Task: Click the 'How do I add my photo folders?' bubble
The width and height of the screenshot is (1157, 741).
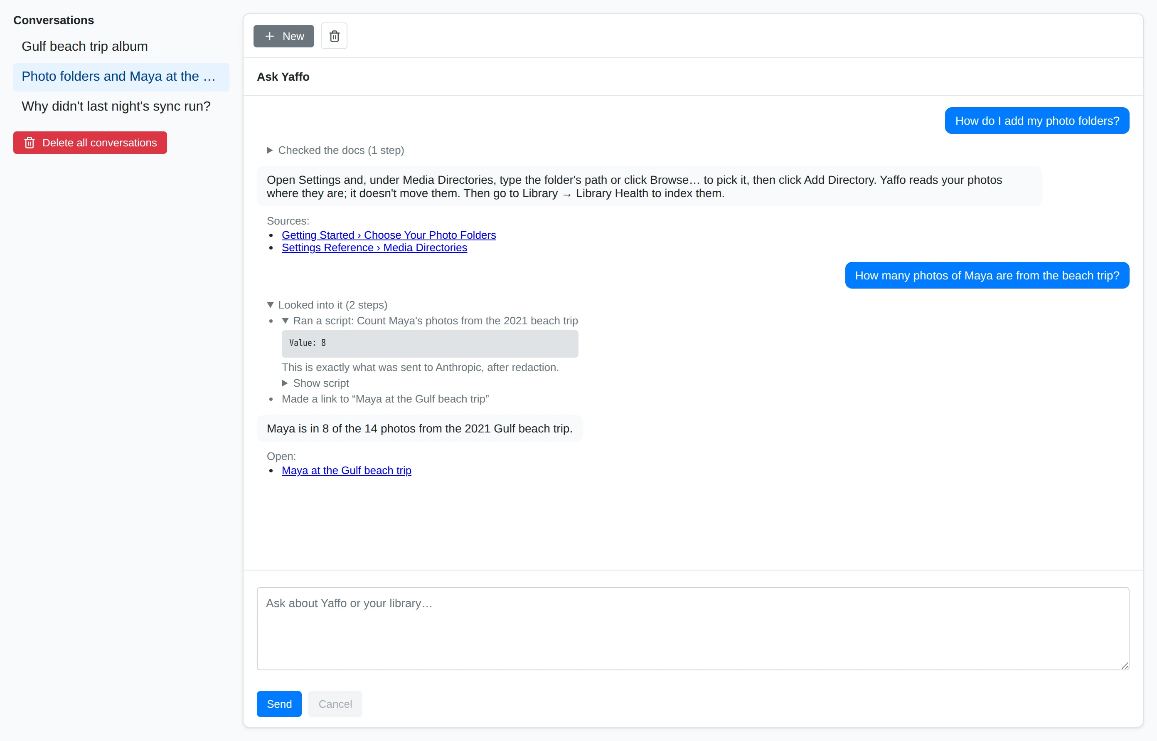Action: pyautogui.click(x=1037, y=121)
